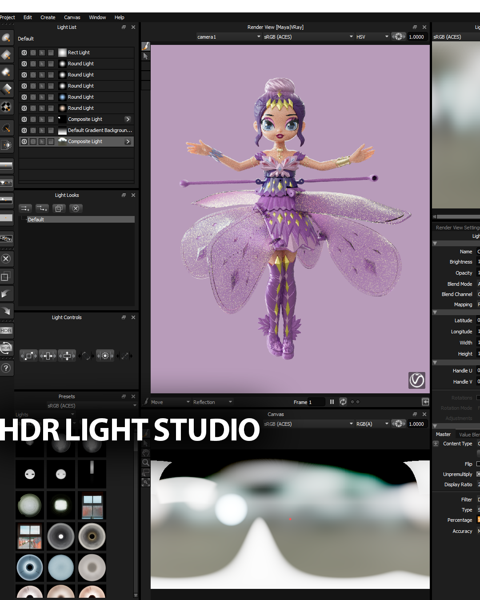Click the Frame number field
Screen dimensions: 480x600
(316, 402)
